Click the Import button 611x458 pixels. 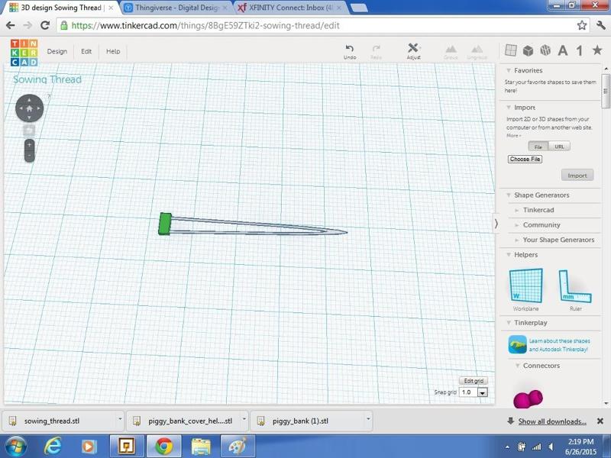[x=577, y=176]
